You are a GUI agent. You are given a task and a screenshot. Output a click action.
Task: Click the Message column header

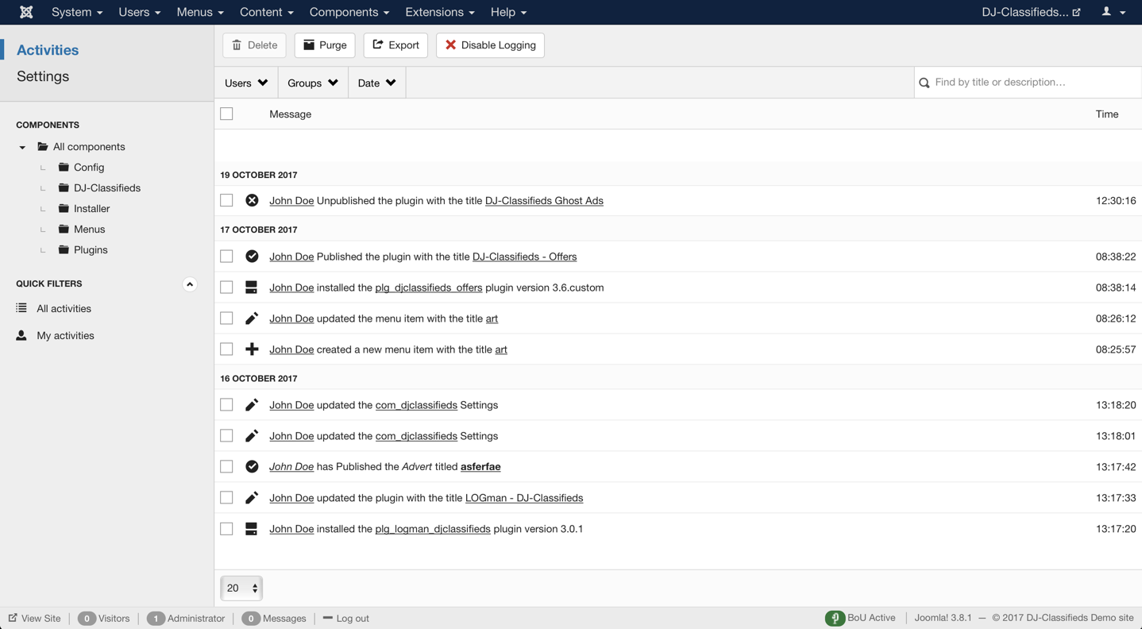[x=290, y=114]
